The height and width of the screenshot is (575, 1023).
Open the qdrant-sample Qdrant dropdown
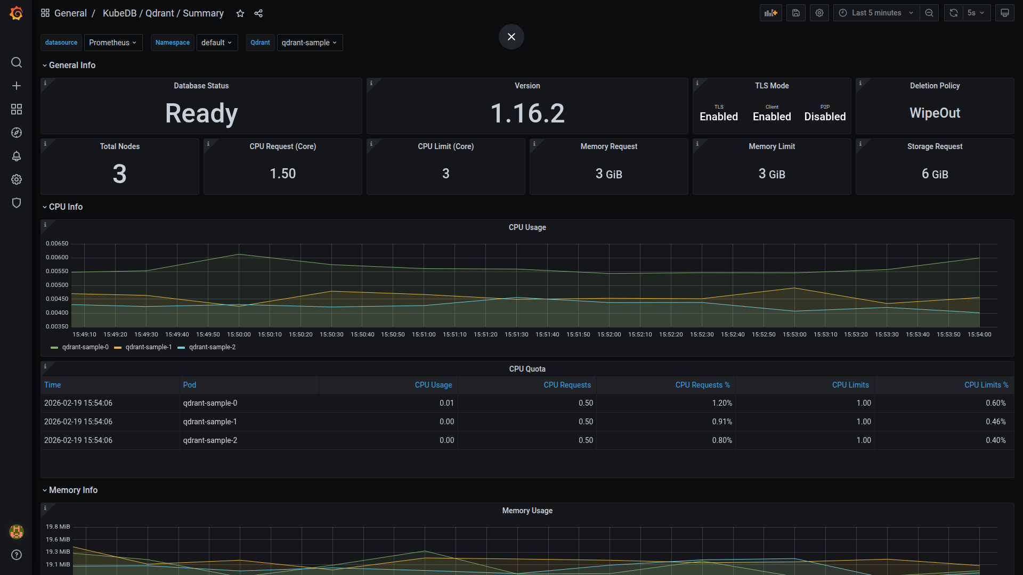(310, 43)
